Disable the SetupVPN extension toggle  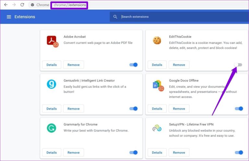(239, 153)
